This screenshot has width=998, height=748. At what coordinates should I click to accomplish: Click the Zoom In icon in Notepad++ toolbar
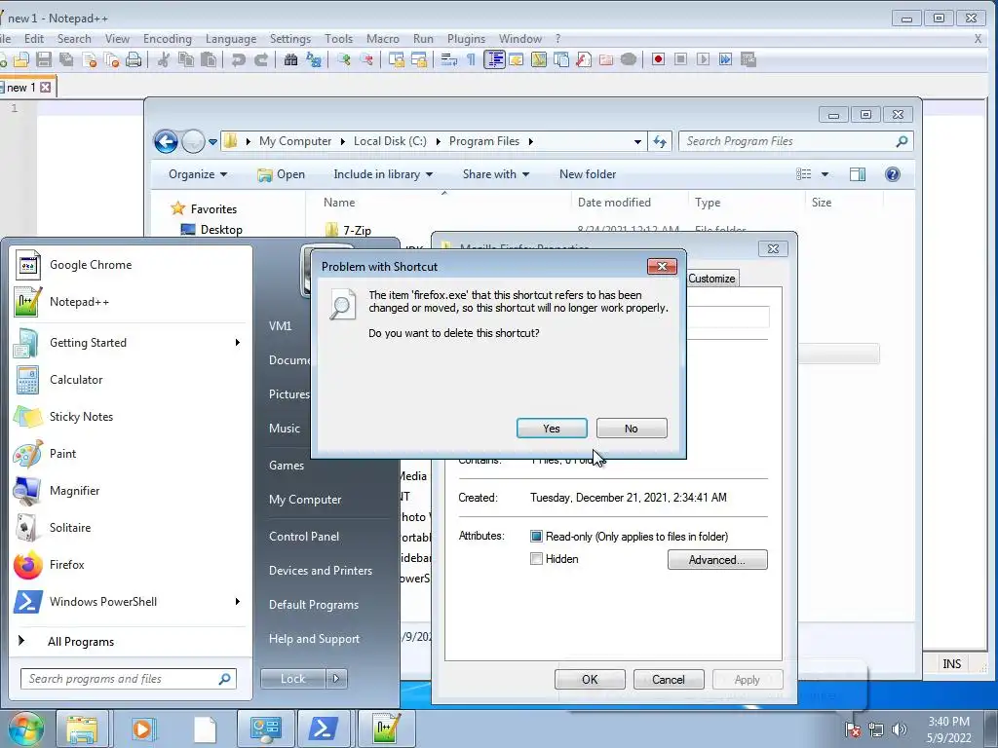point(344,59)
